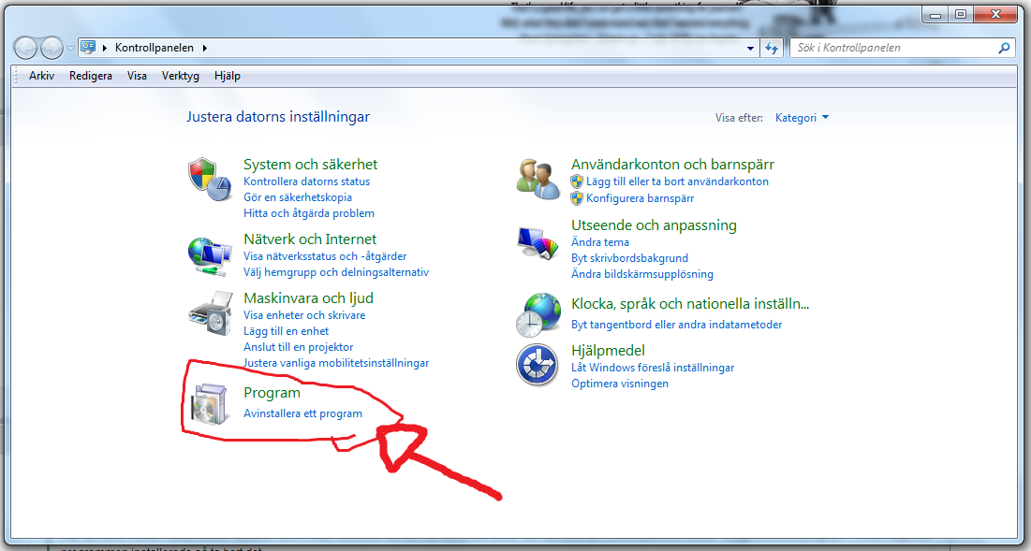Select Anslut till en projektor link
Screen dimensions: 1031x551
[x=299, y=347]
